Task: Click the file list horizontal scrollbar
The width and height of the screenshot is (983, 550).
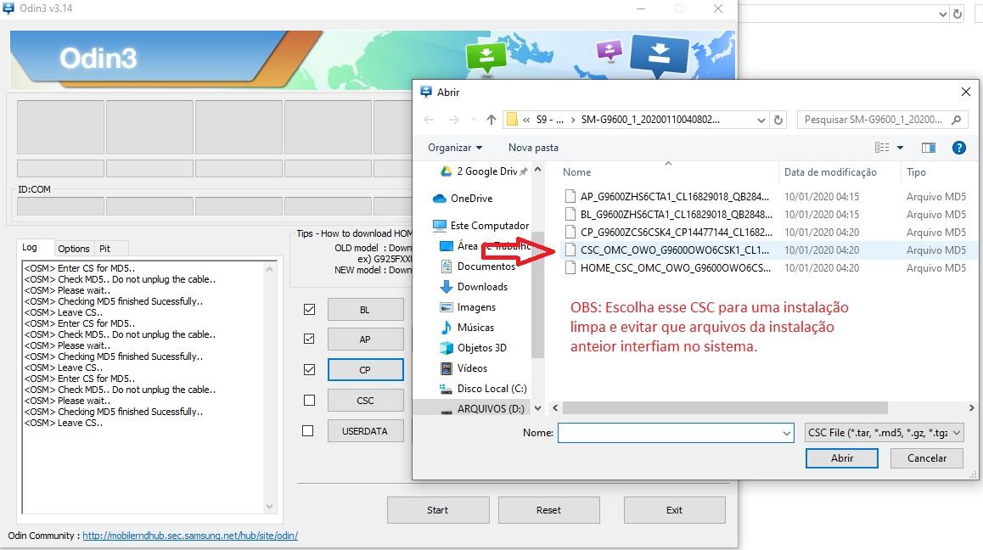Action: [725, 407]
